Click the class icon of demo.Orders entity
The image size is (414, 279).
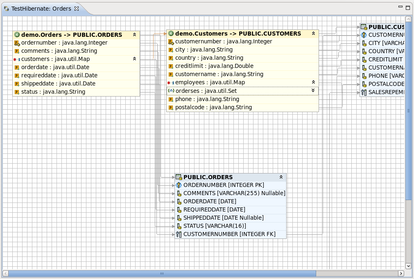point(16,35)
